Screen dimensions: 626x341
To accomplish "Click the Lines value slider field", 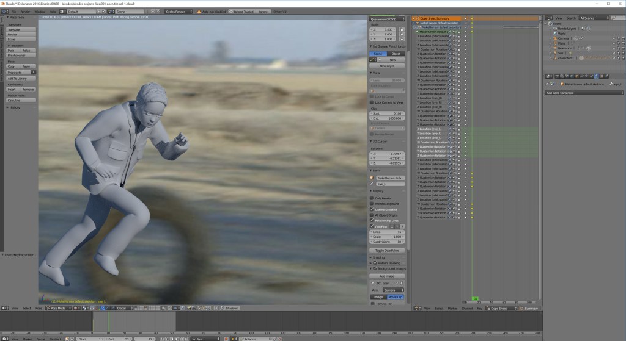I will click(x=387, y=232).
